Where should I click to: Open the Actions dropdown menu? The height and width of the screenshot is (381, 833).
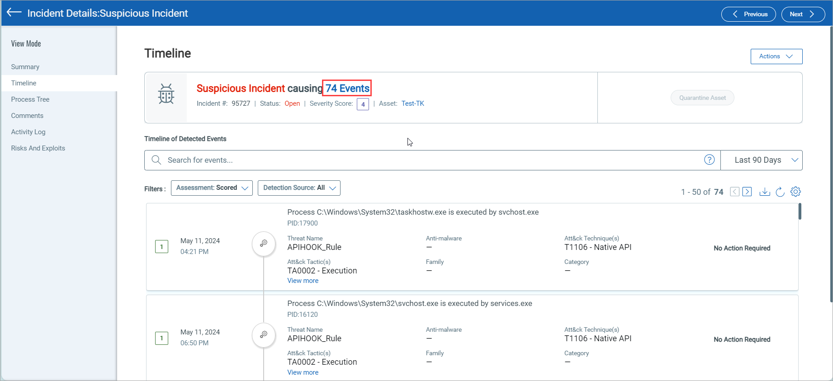(x=776, y=56)
